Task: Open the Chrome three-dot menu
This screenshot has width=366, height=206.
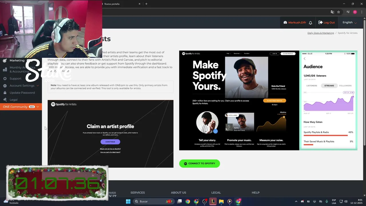Action: coord(362,12)
